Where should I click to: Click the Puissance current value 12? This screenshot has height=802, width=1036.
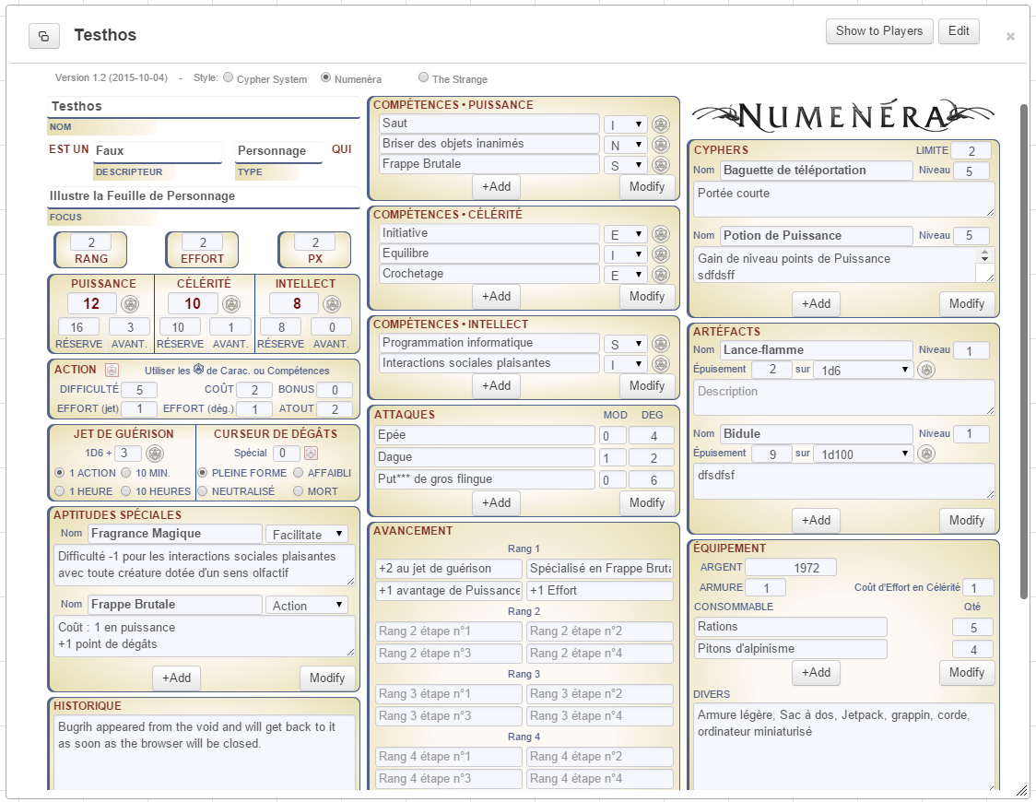(92, 304)
